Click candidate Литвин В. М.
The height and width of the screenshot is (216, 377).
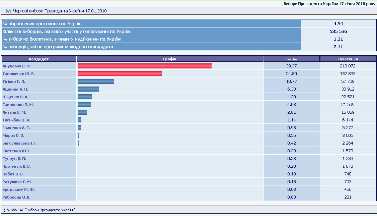click(14, 112)
